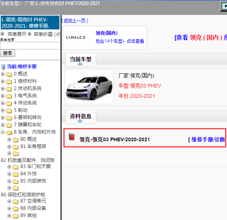Screen dimensions: 227x220
Task: Click folder icon for 84 外饰
Action: click(16, 174)
